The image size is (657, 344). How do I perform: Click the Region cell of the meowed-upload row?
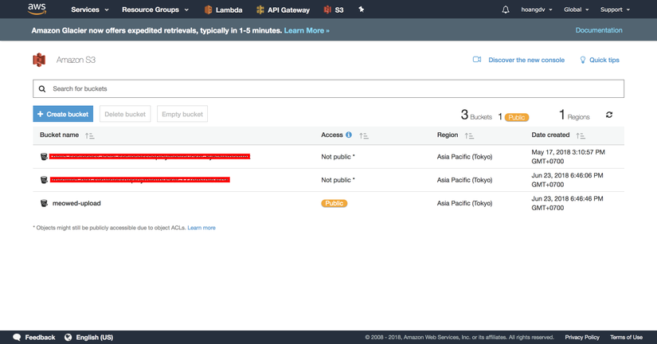(x=464, y=203)
